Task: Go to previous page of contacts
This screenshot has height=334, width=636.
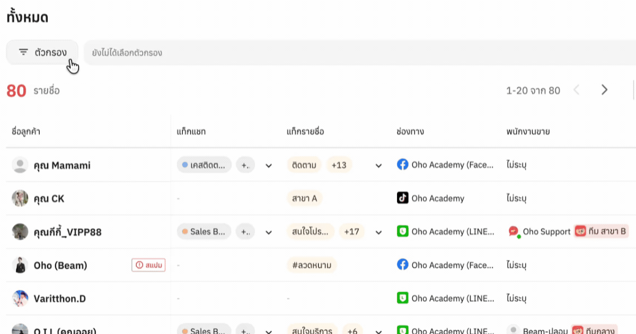Action: click(577, 90)
